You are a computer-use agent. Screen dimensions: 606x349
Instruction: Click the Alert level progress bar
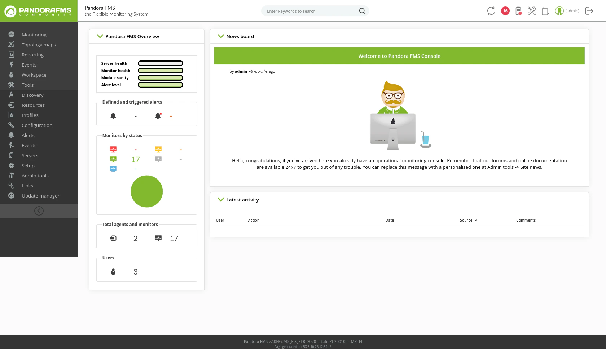pos(161,85)
